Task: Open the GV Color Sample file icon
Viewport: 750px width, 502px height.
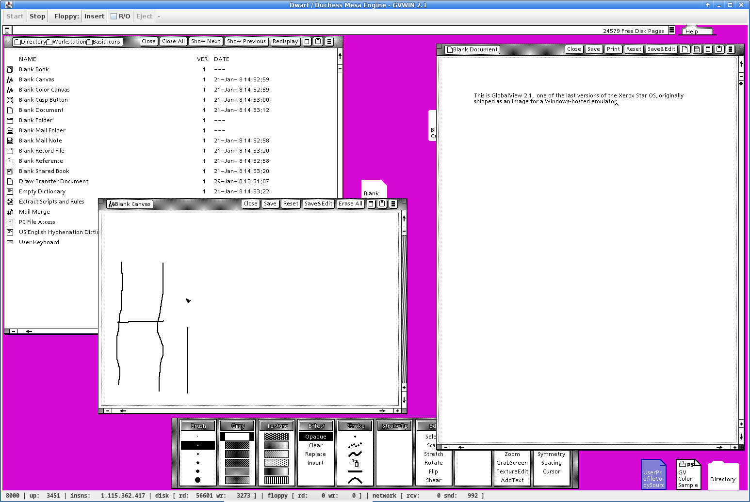Action: (688, 474)
